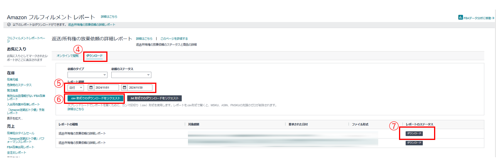Open 「Amazon定期おトク便」予測レポート link

pyautogui.click(x=25, y=111)
